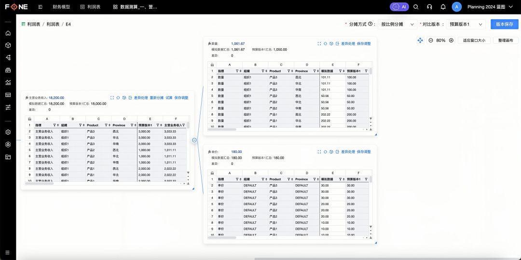Switch to the 数据测算 tab
The width and height of the screenshot is (521, 260).
135,7
